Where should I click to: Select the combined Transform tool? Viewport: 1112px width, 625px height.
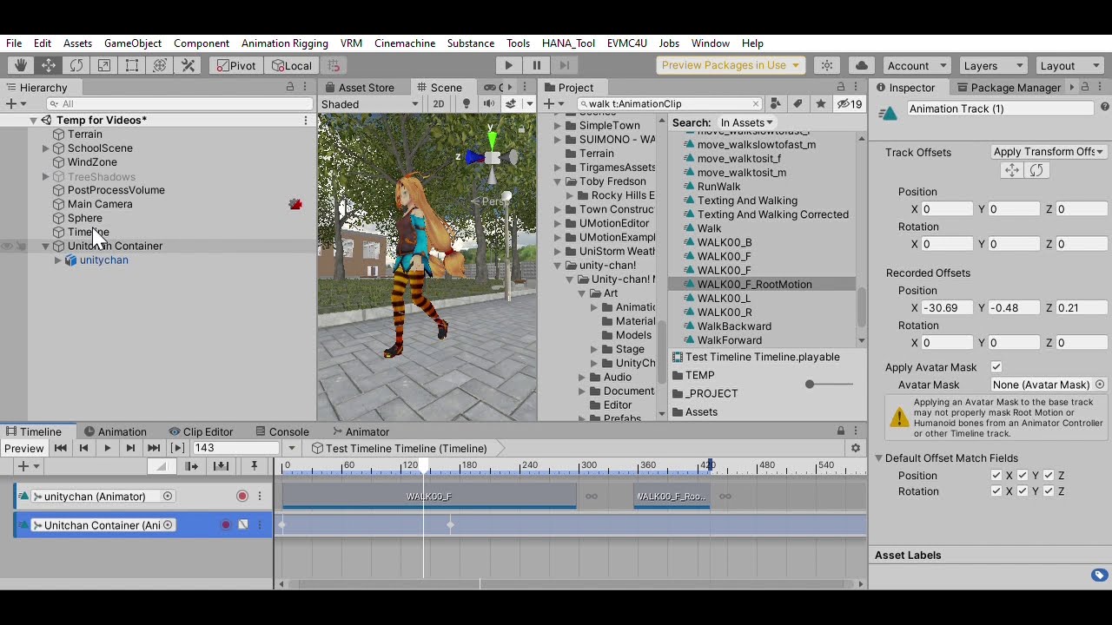(160, 65)
